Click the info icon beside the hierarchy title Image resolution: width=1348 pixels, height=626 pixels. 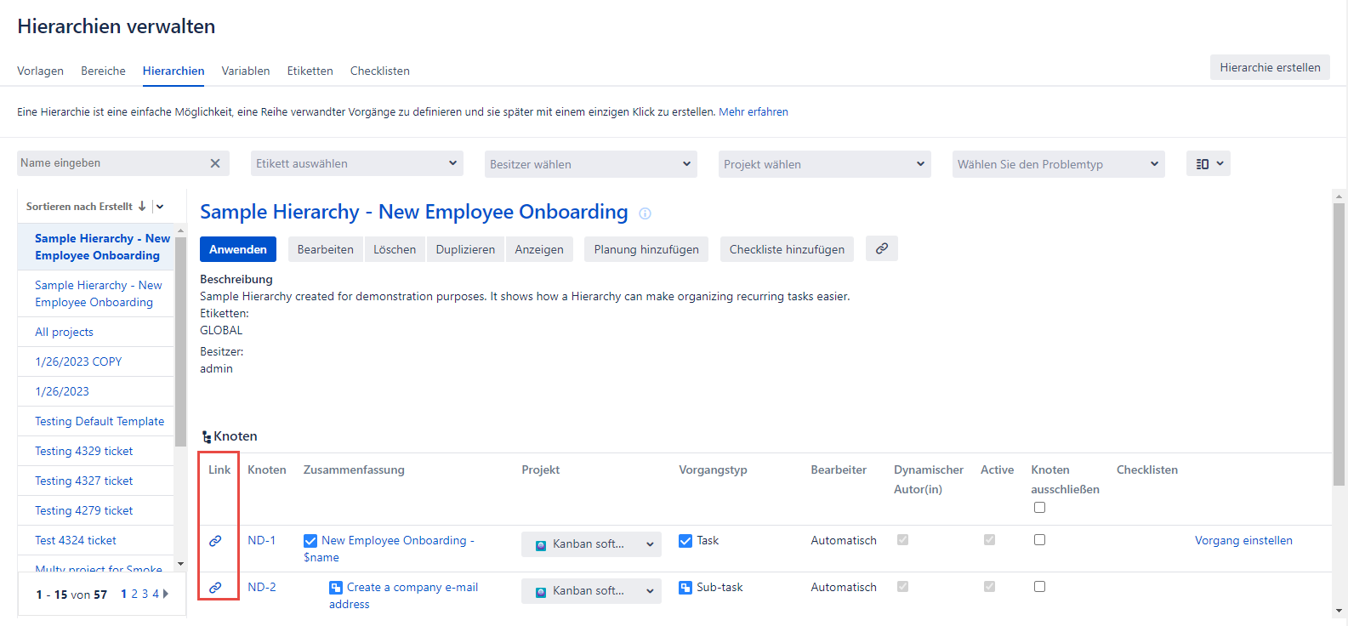coord(645,213)
